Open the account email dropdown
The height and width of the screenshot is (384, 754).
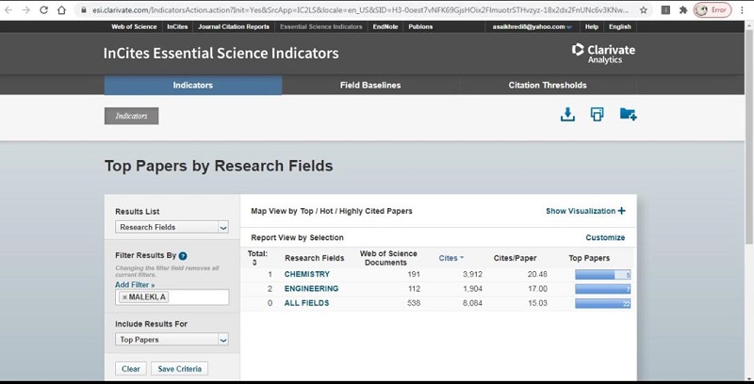tap(533, 27)
